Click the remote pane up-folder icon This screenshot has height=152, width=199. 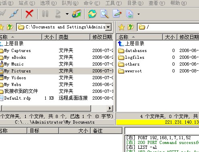pyautogui.click(x=130, y=27)
